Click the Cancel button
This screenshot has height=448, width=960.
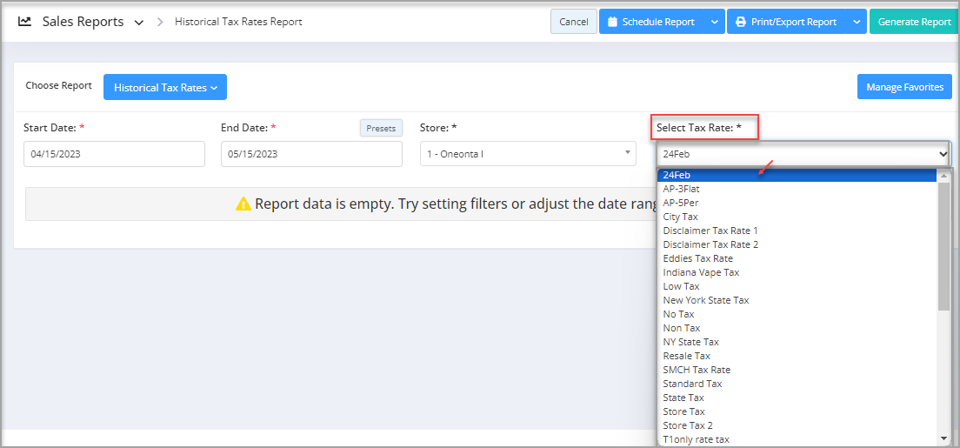pos(573,22)
